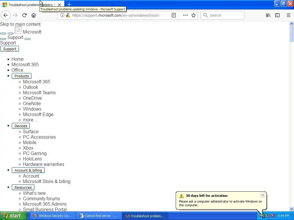Close the activation balloon notification
This screenshot has height=220, width=294.
click(262, 195)
